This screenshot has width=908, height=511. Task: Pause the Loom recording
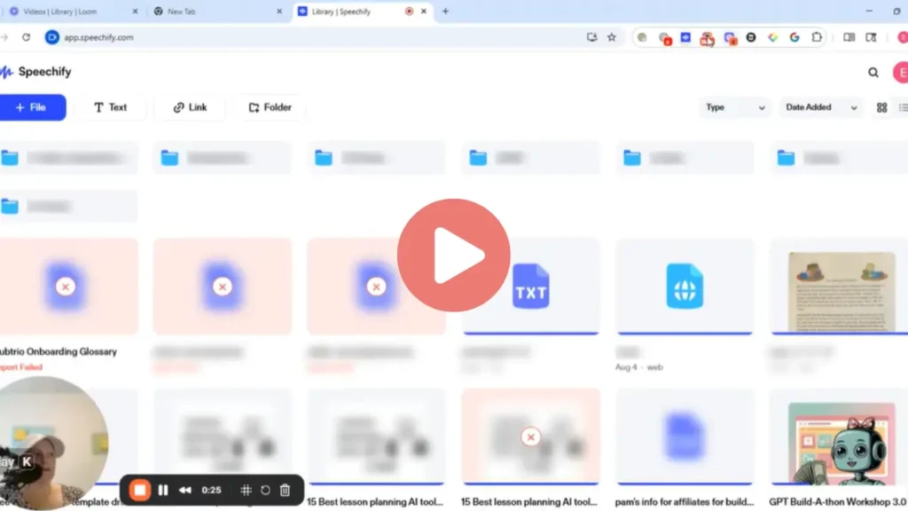tap(164, 490)
